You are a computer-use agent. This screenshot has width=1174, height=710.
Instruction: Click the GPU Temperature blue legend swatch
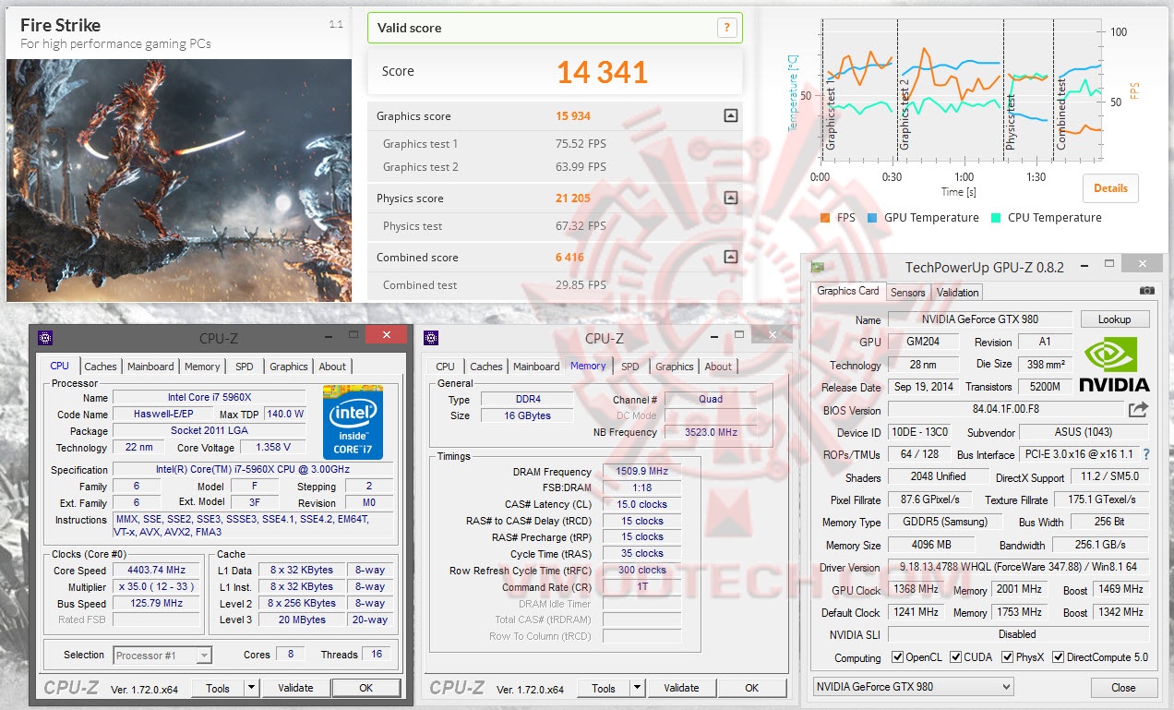[x=872, y=218]
